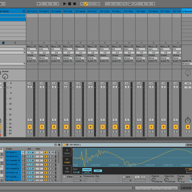Enable the LFO checkbox in Simpler
This screenshot has width=192, height=192.
[124, 177]
